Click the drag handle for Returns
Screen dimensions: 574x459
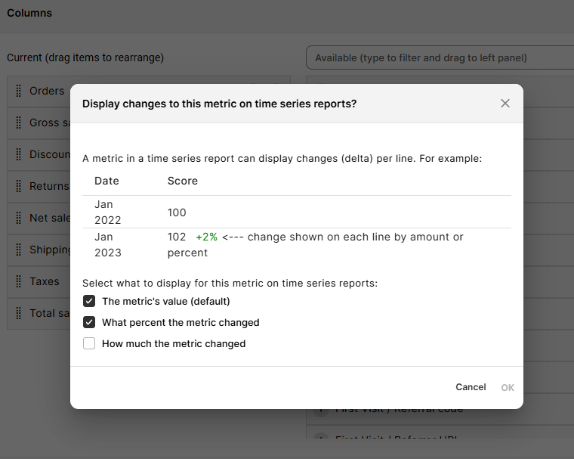point(18,186)
